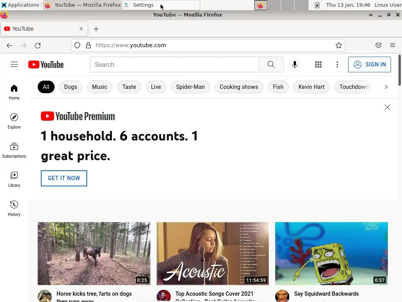Open Firefox application menu
Viewport: 402px width, 302px height.
click(x=393, y=46)
